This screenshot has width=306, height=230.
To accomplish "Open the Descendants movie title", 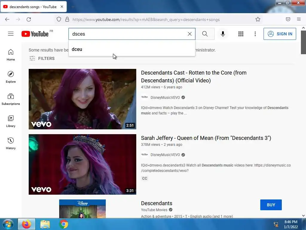I will pos(157,203).
